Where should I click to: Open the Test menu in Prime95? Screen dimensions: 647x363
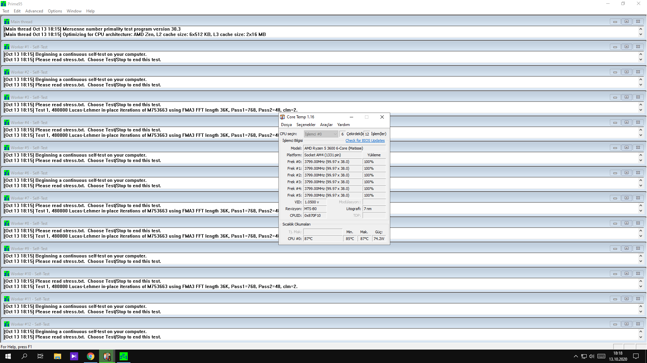[6, 11]
